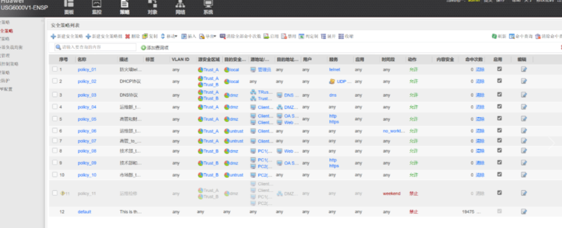The height and width of the screenshot is (228, 562).
Task: Click the 禁用 disable toolbar button
Action: point(289,37)
